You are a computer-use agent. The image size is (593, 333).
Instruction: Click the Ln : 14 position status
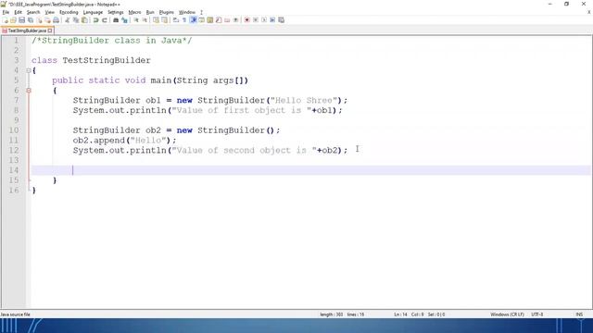(x=400, y=314)
